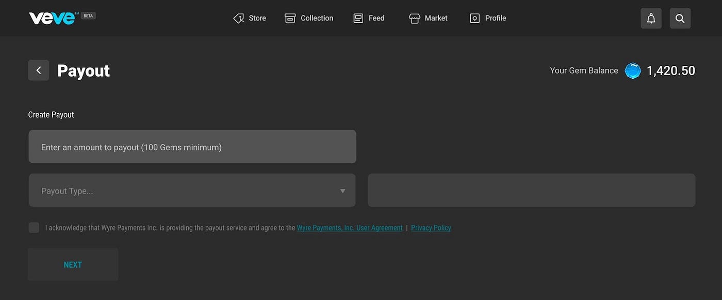Open the Privacy Policy link
The height and width of the screenshot is (300, 722).
click(x=431, y=227)
